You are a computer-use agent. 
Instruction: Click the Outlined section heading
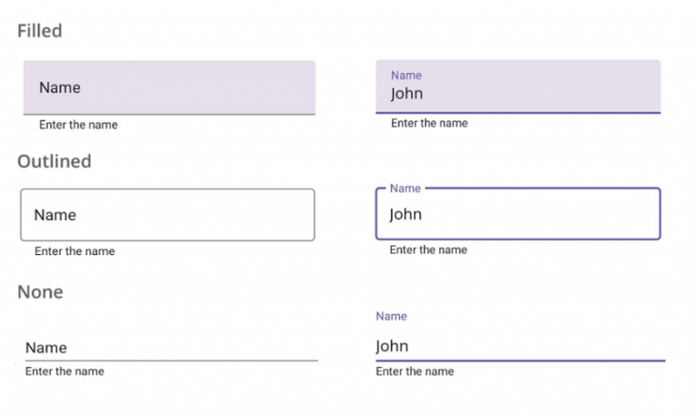tap(54, 161)
